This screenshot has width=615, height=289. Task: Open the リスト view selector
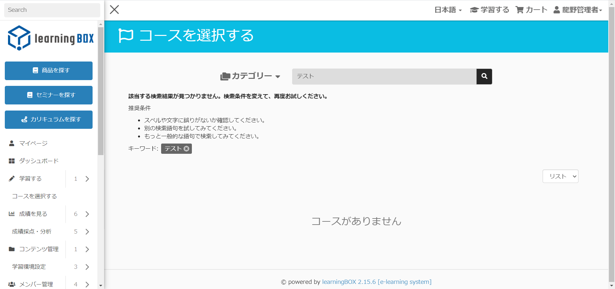click(560, 176)
